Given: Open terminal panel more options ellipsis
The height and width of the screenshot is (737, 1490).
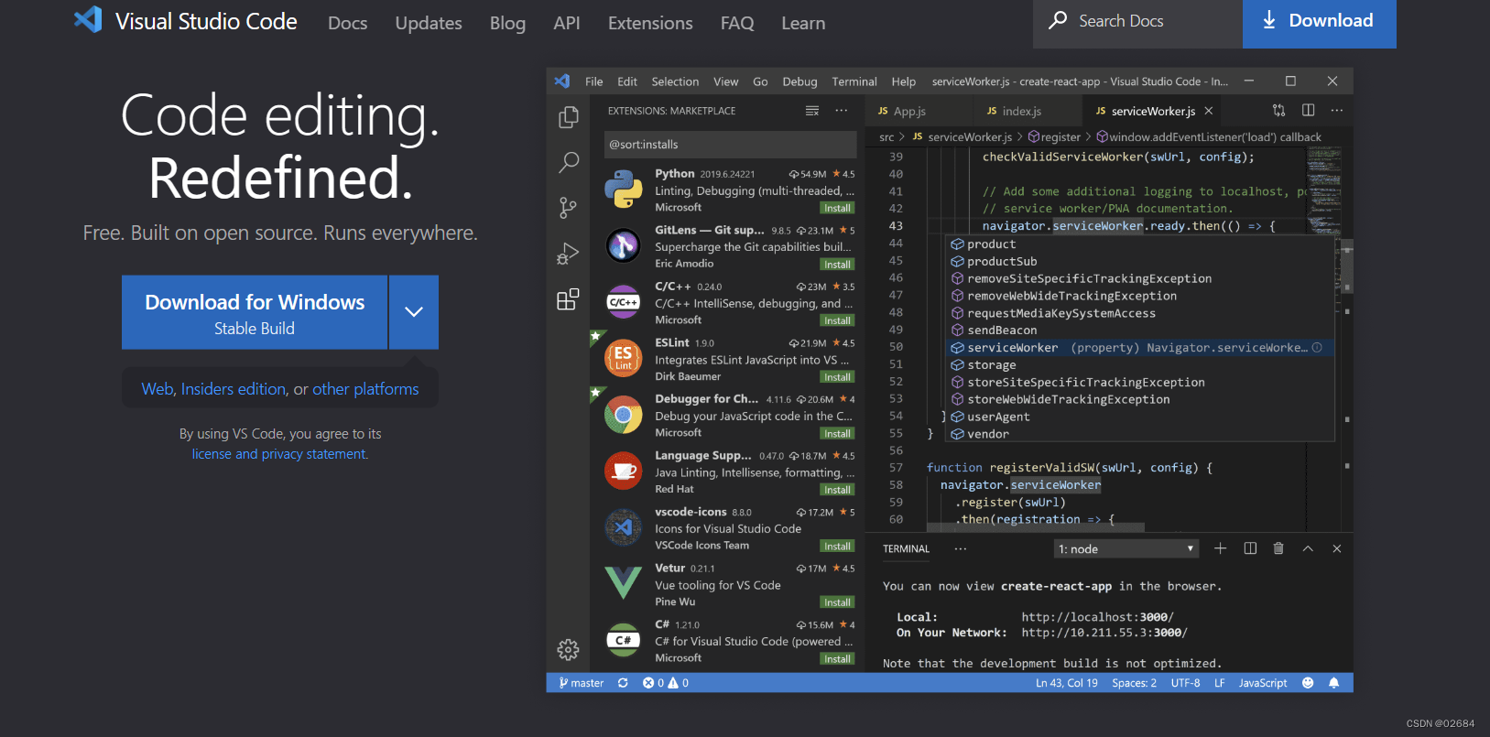Looking at the screenshot, I should [961, 548].
